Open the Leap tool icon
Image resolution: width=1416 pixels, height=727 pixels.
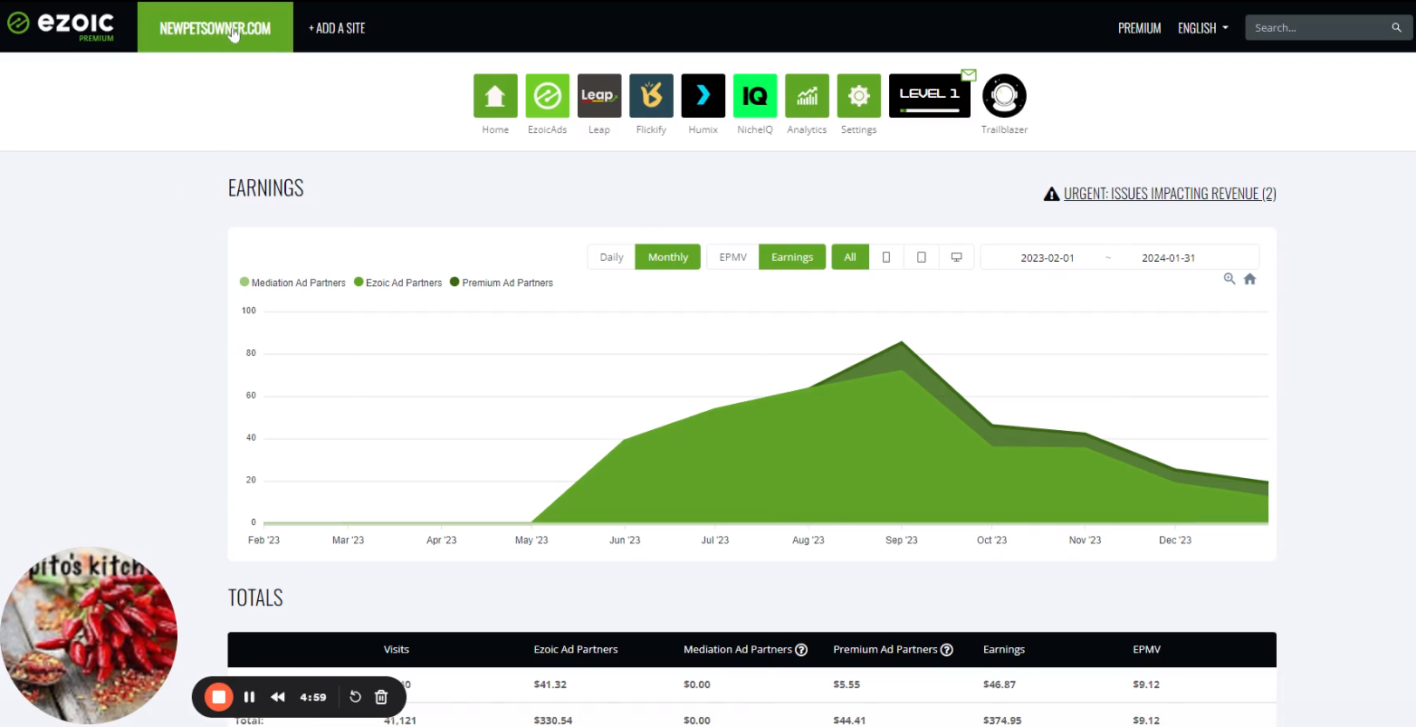pos(599,96)
